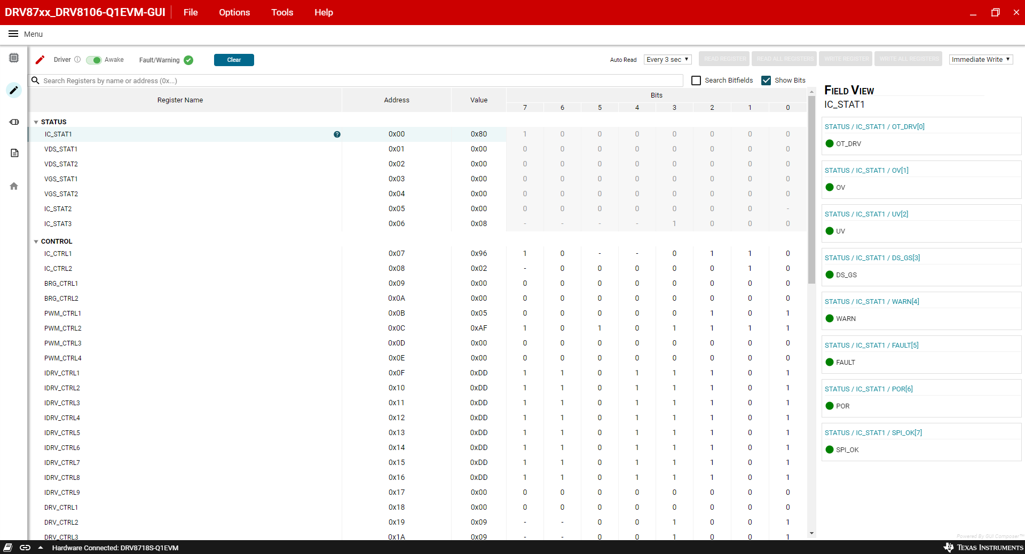Click the POR green indicator

tap(830, 406)
